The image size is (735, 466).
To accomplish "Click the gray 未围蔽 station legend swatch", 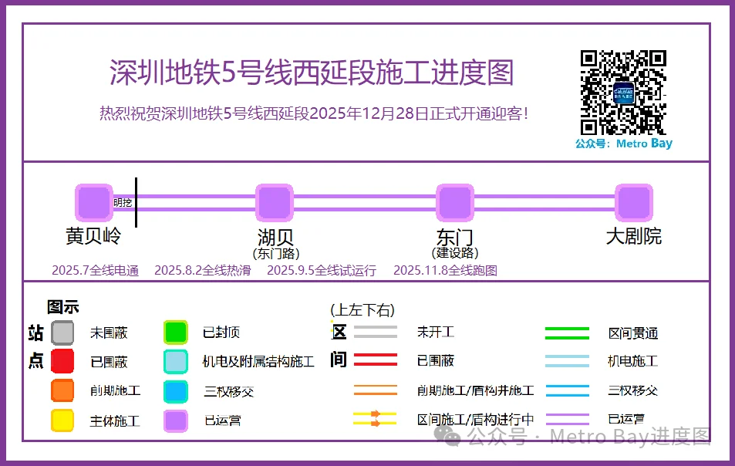I will (x=62, y=333).
